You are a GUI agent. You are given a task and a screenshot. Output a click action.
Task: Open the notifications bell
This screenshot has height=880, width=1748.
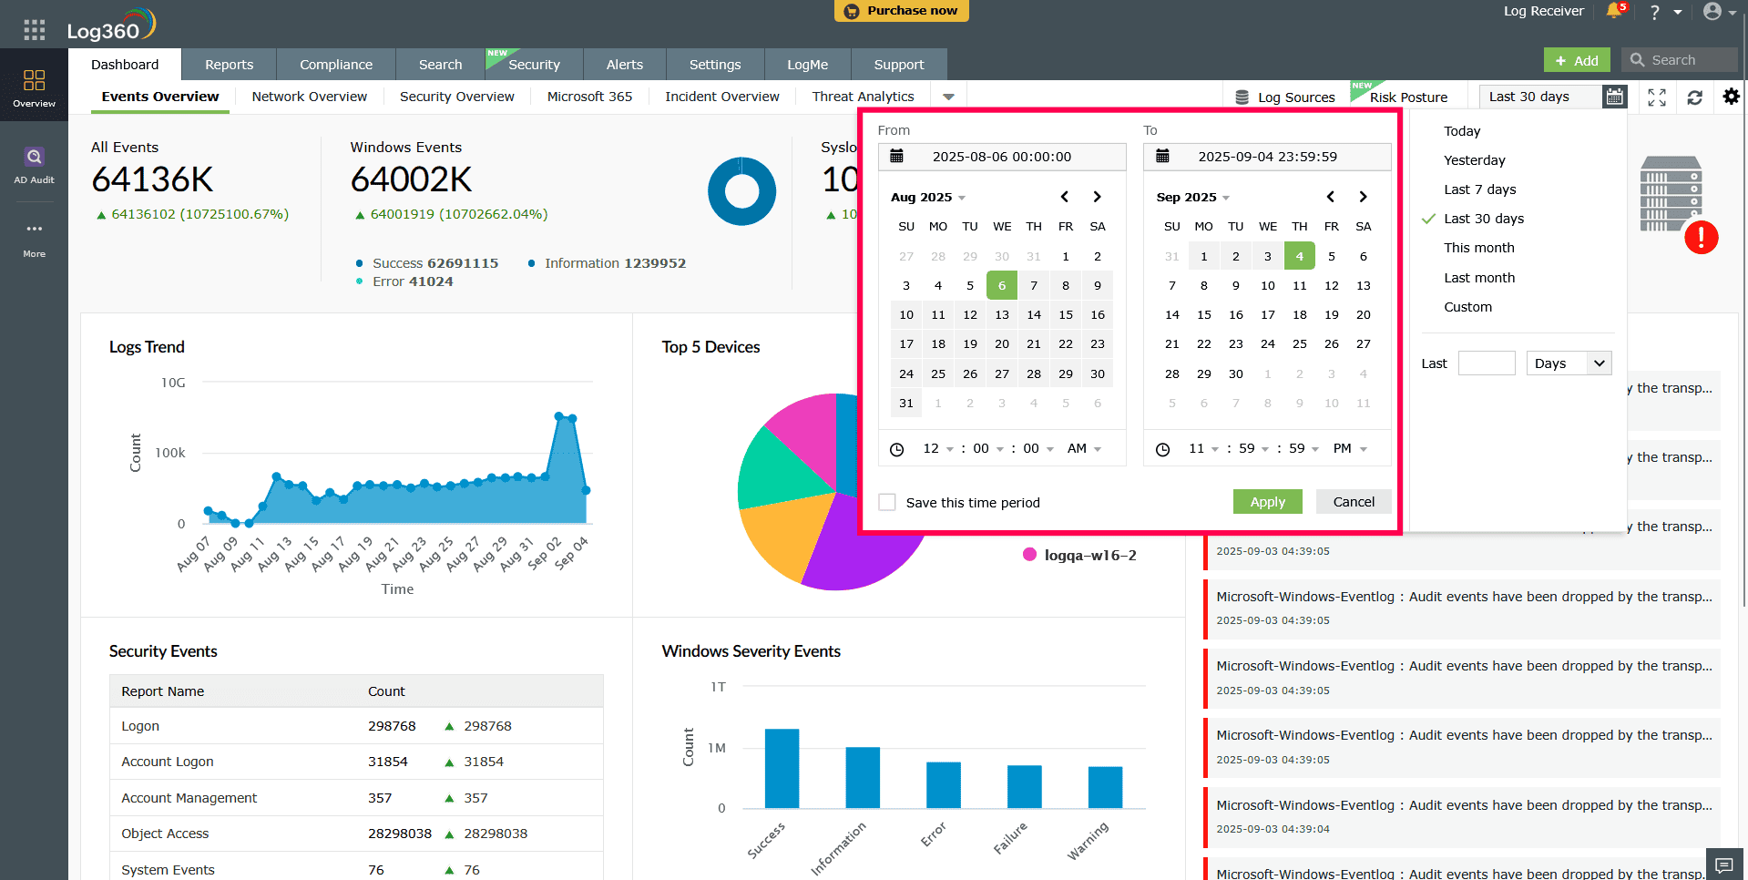point(1615,11)
